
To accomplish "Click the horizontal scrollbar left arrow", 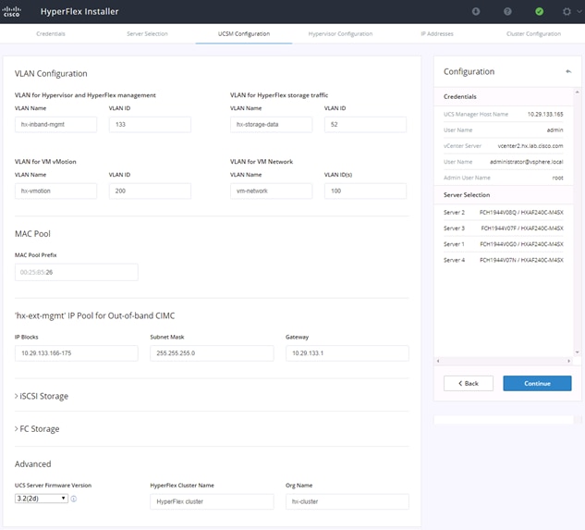I will (x=438, y=361).
